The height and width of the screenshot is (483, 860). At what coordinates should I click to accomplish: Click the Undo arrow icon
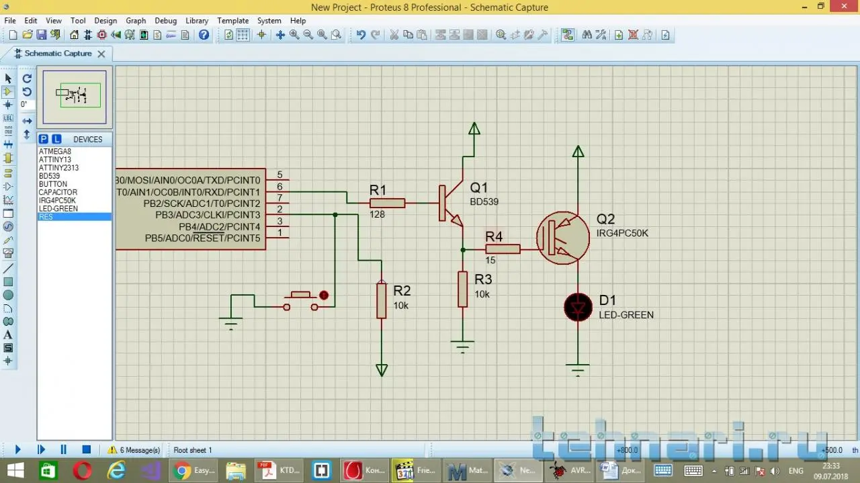(x=361, y=35)
